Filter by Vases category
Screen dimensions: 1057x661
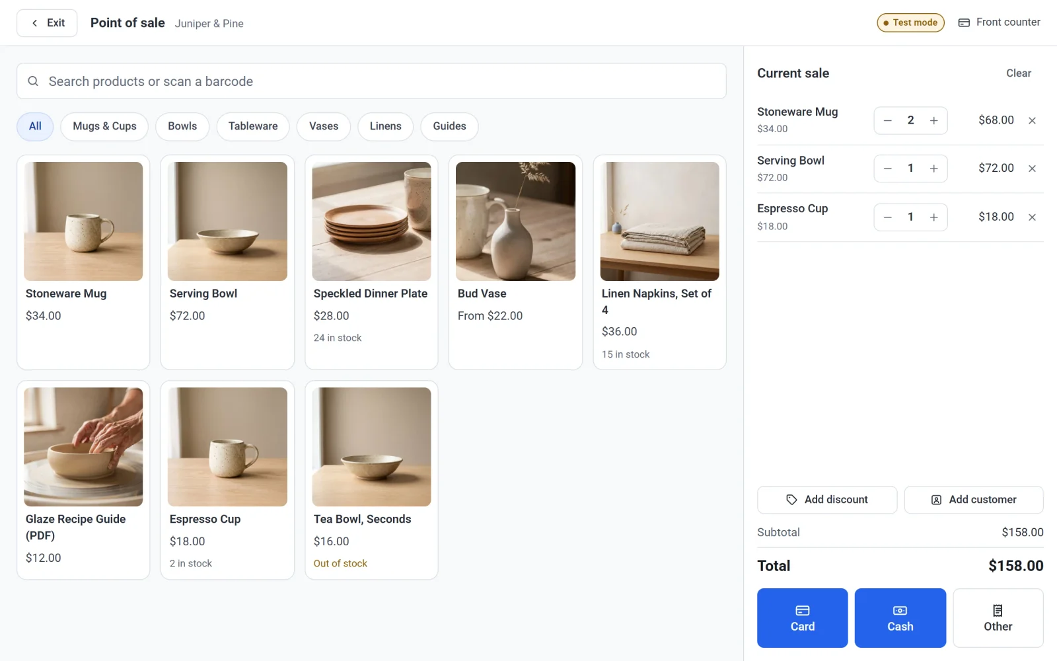[324, 126]
